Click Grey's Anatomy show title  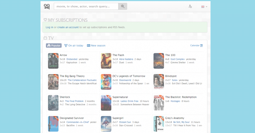pos(175,118)
